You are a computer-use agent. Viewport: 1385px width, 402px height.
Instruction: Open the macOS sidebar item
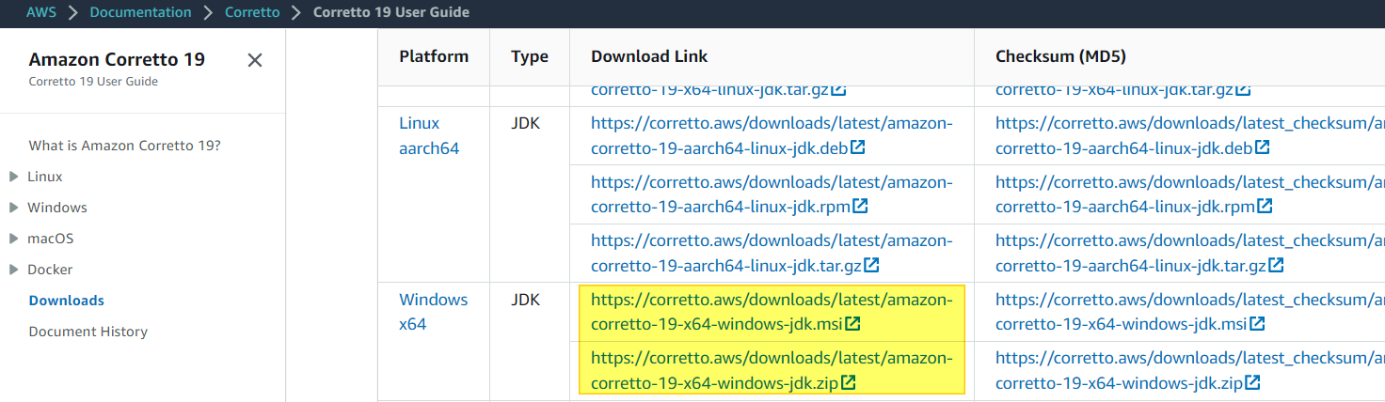point(51,239)
